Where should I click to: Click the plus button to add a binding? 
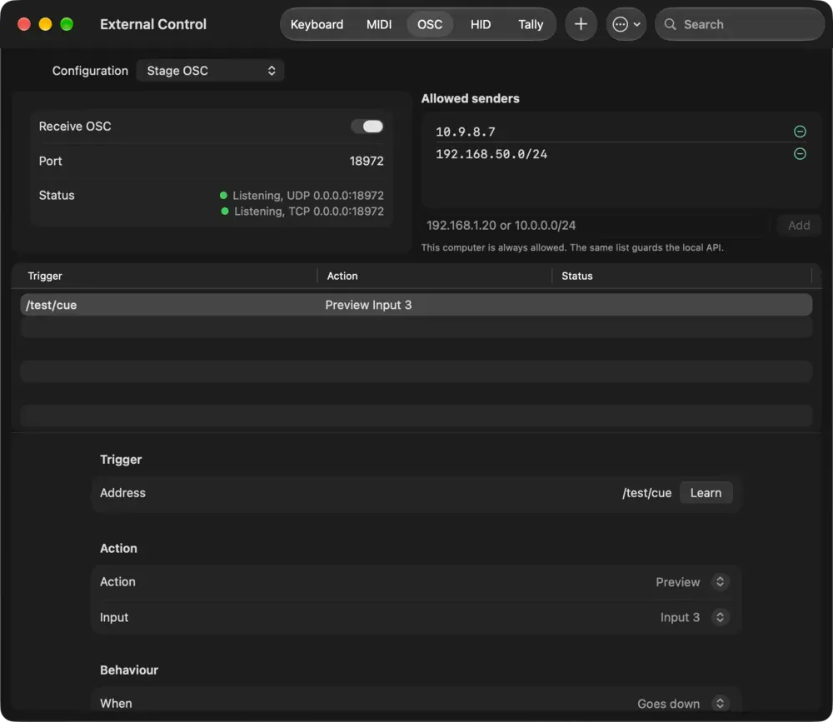tap(581, 24)
